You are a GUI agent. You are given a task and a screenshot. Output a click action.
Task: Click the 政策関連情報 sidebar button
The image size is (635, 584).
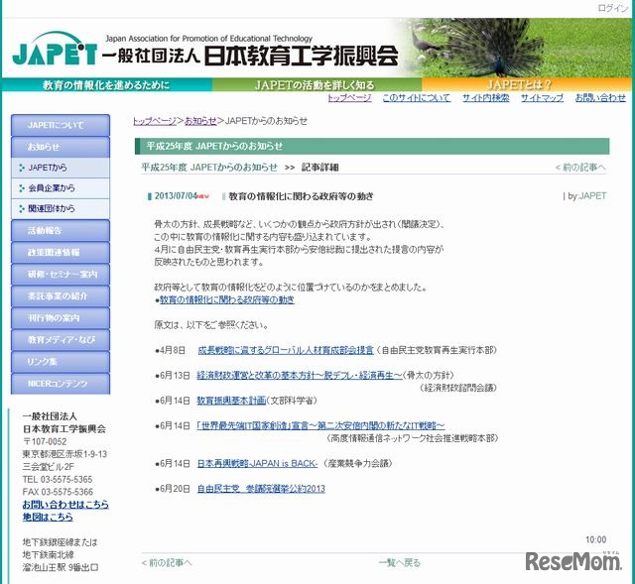[x=61, y=253]
